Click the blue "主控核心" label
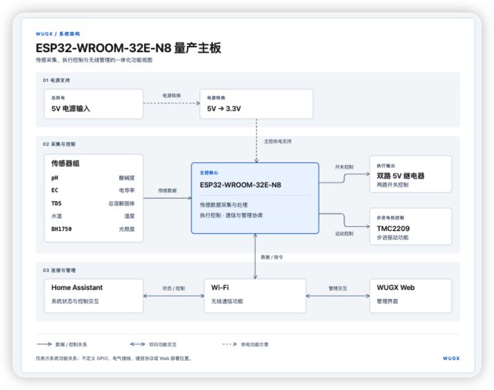494x390 pixels. pos(209,173)
